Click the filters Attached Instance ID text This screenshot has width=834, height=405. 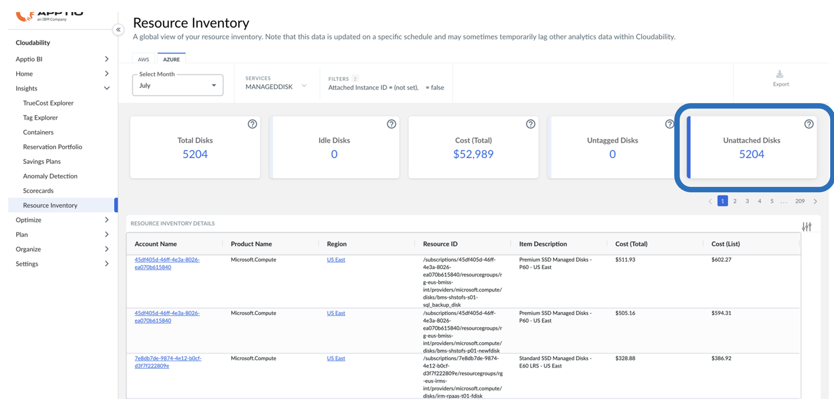point(373,88)
